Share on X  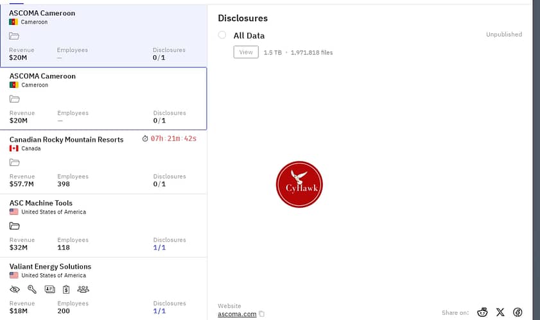point(500,312)
